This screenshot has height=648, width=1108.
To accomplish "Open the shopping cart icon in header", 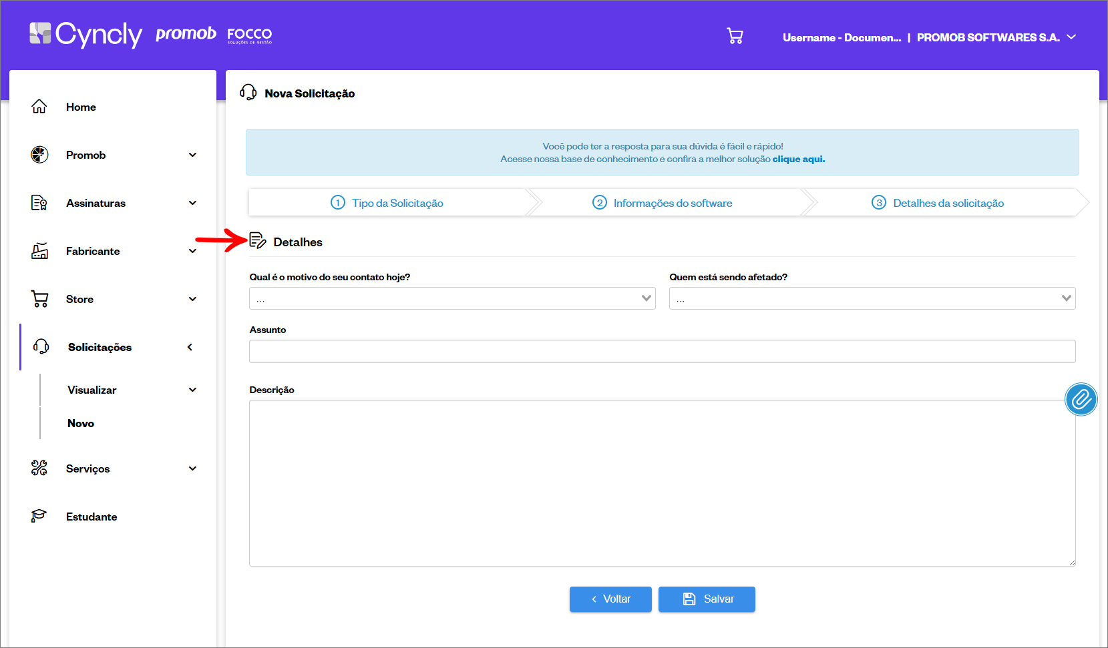I will click(x=735, y=36).
